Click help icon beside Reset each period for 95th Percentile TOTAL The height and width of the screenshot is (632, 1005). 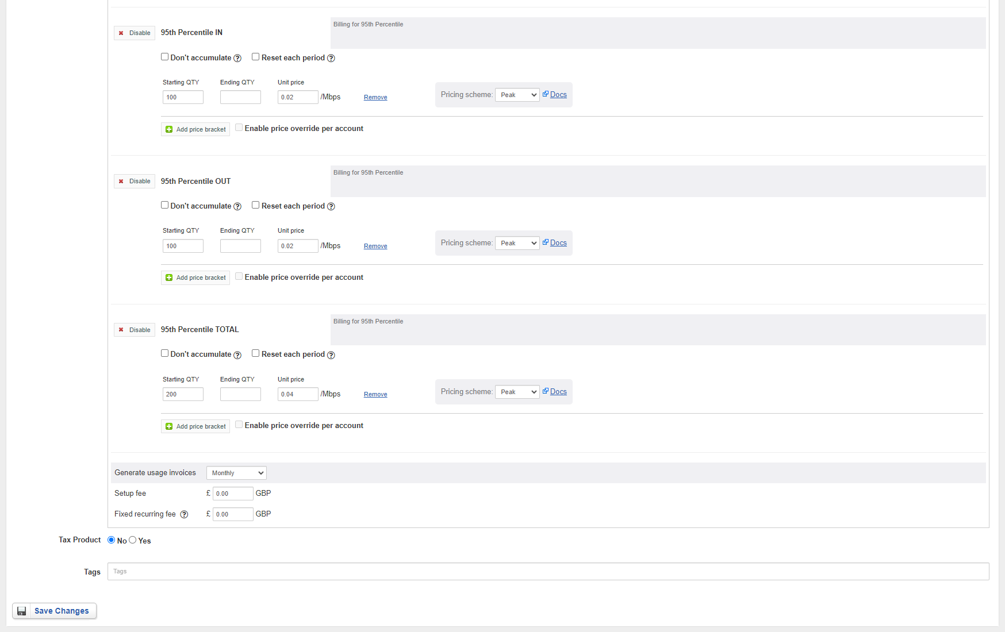(x=331, y=355)
